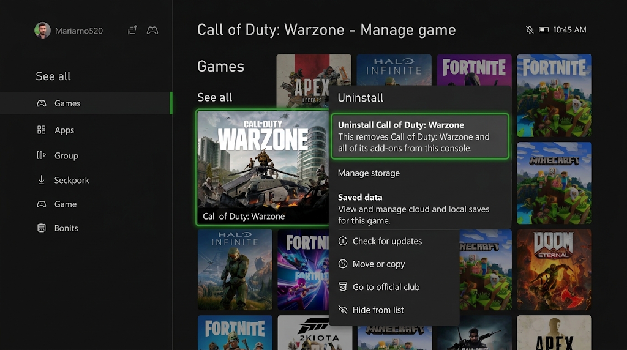627x350 pixels.
Task: Open the Minecraft tile on right column
Action: [x=554, y=183]
